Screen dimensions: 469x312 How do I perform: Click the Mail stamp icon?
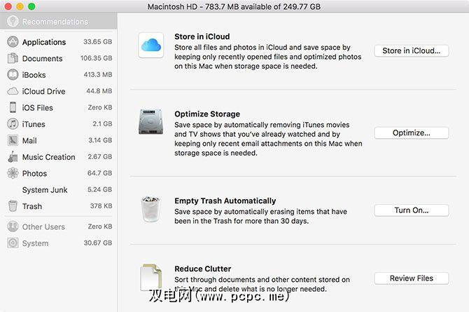pos(13,140)
